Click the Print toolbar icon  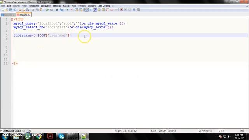click(x=28, y=10)
